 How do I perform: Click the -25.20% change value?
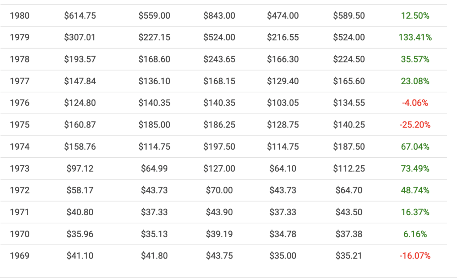pyautogui.click(x=415, y=125)
